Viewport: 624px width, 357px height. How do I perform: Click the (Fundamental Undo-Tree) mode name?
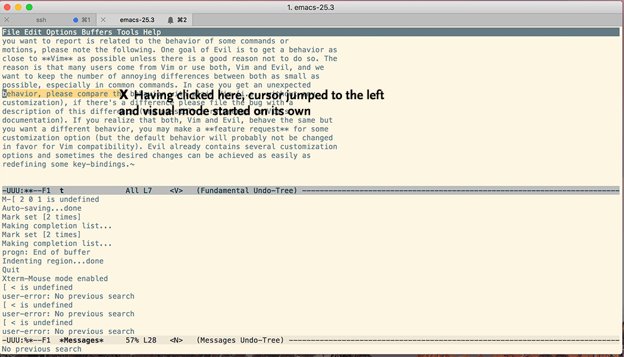[246, 191]
